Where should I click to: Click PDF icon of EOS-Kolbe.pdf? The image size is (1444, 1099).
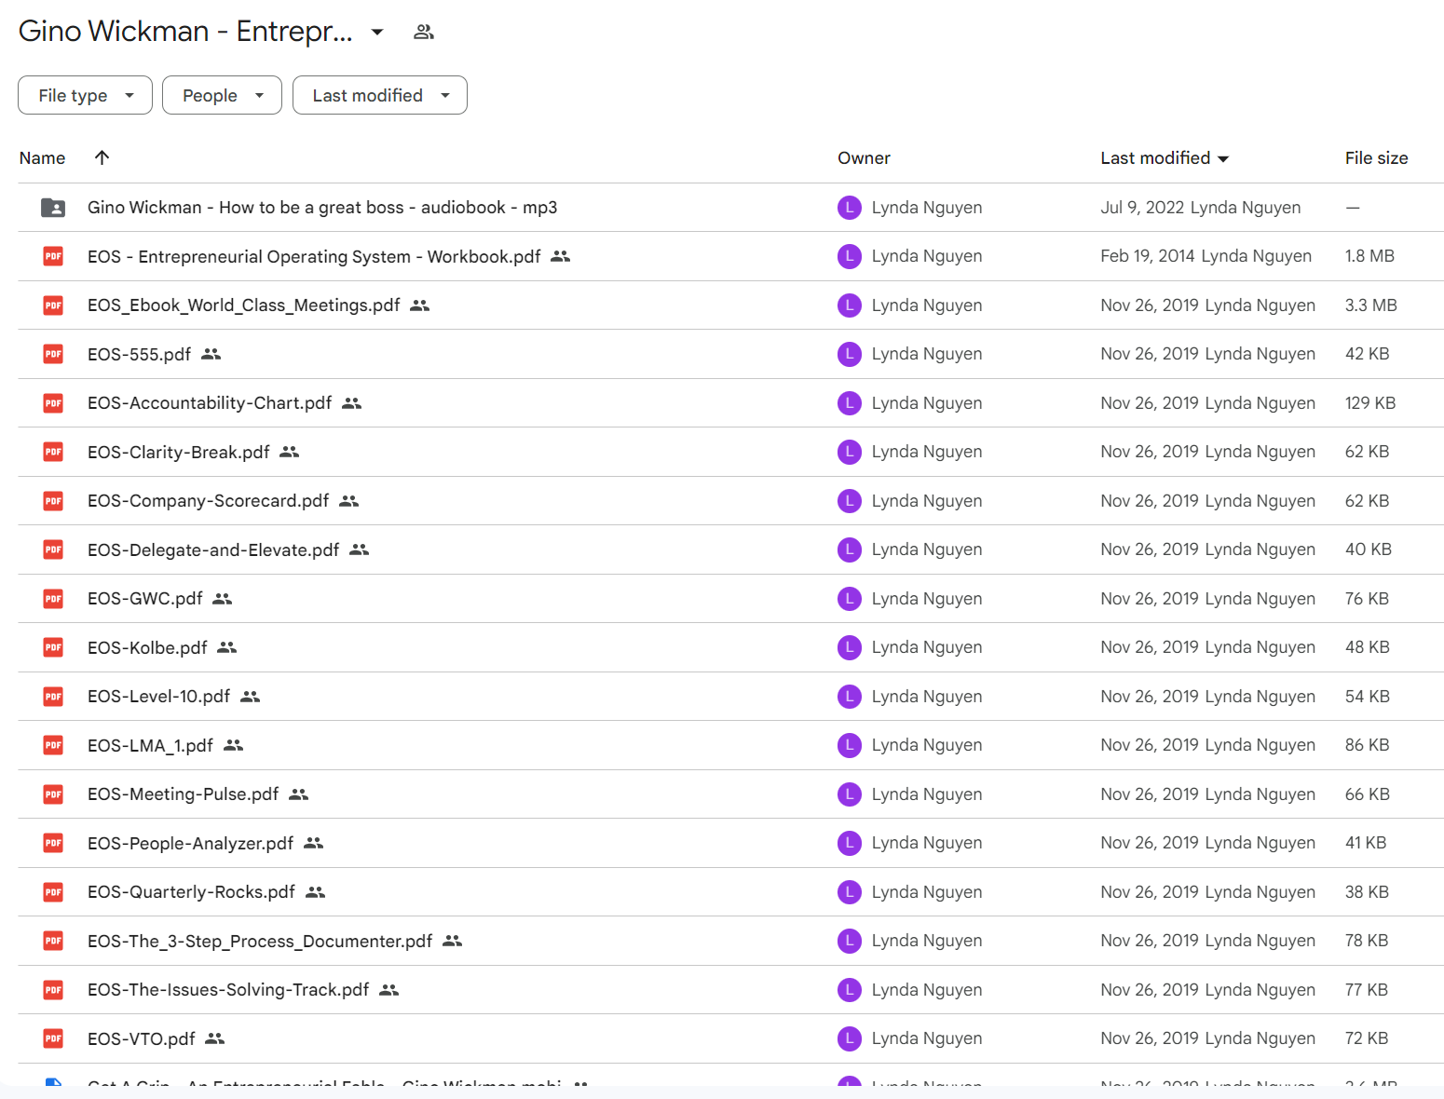coord(53,647)
